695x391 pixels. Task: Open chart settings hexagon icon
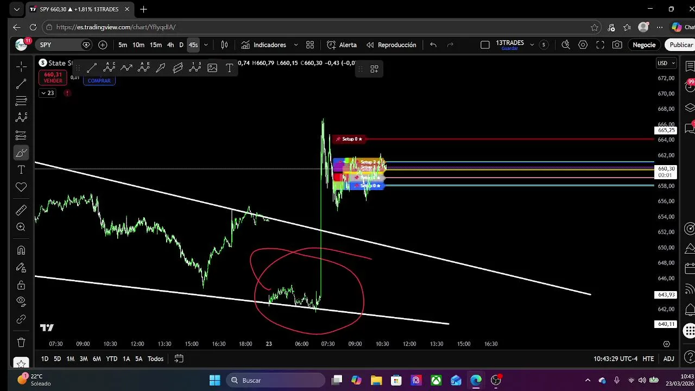tap(583, 45)
